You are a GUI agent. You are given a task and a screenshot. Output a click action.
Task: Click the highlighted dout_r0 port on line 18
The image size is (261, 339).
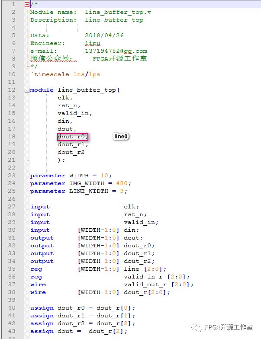coord(73,137)
